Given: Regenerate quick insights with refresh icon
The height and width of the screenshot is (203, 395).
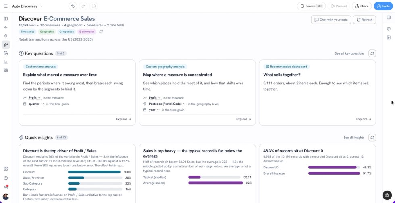Looking at the screenshot, I should click(372, 138).
